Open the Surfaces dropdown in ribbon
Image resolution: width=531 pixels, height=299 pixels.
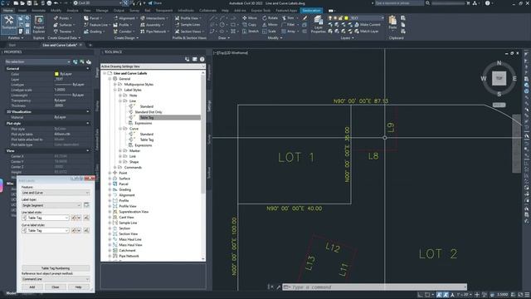(x=64, y=25)
